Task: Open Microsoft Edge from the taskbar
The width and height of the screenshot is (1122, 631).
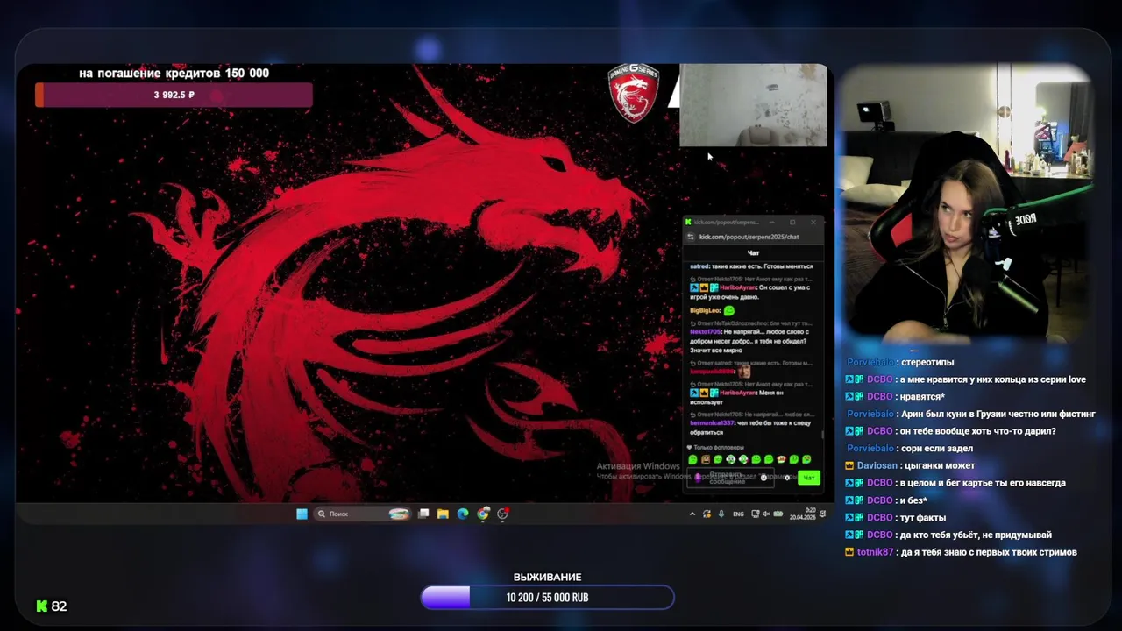Action: click(463, 514)
